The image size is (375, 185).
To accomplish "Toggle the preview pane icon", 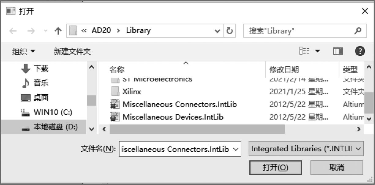I will tap(338, 51).
